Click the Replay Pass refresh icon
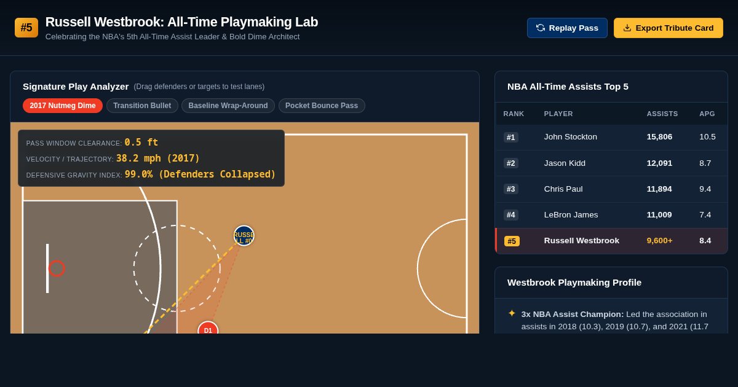The height and width of the screenshot is (387, 738). click(541, 28)
